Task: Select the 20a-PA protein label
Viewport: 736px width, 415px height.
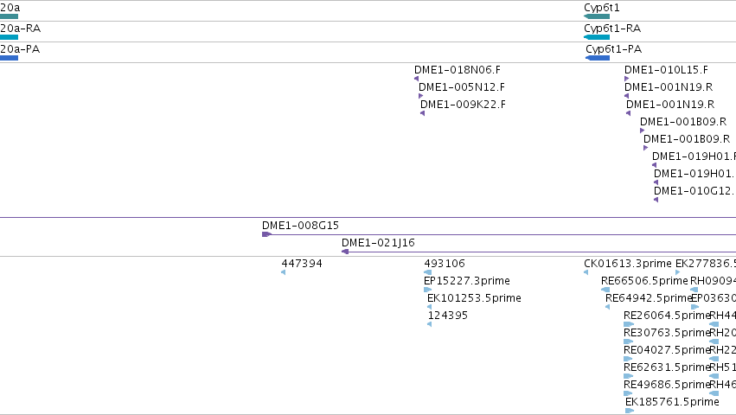Action: [x=20, y=49]
